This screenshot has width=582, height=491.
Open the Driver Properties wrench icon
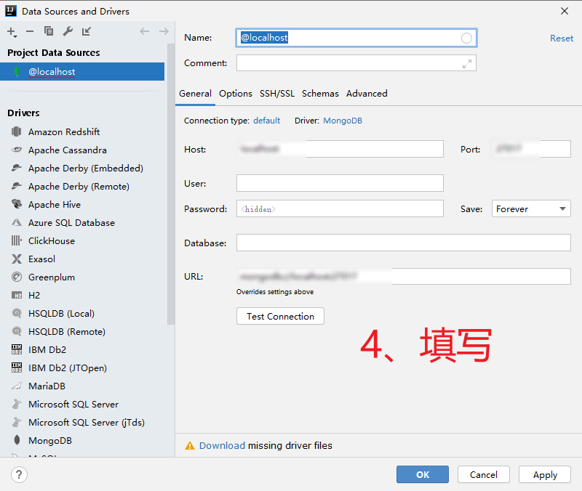point(67,32)
